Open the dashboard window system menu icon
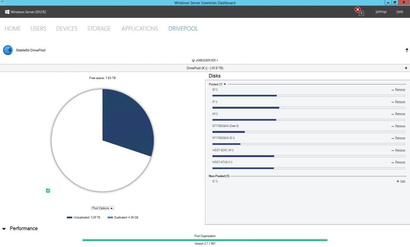This screenshot has width=410, height=247. 2,2
